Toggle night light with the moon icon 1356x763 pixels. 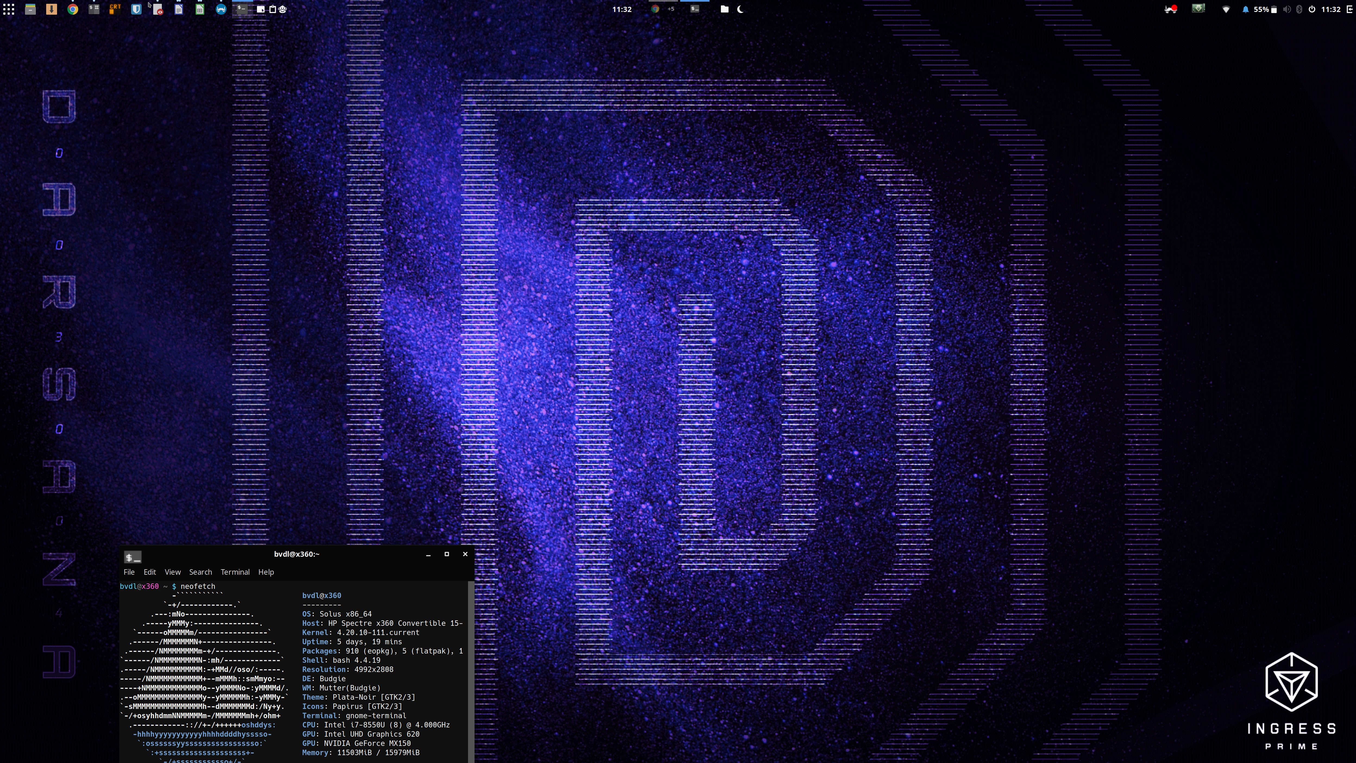pyautogui.click(x=741, y=9)
